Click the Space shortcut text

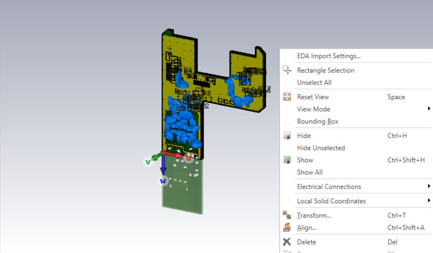coord(396,97)
